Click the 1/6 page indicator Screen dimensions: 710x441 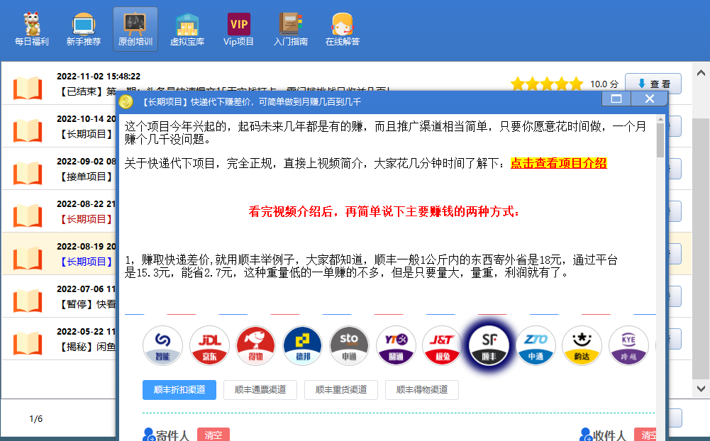click(x=35, y=419)
